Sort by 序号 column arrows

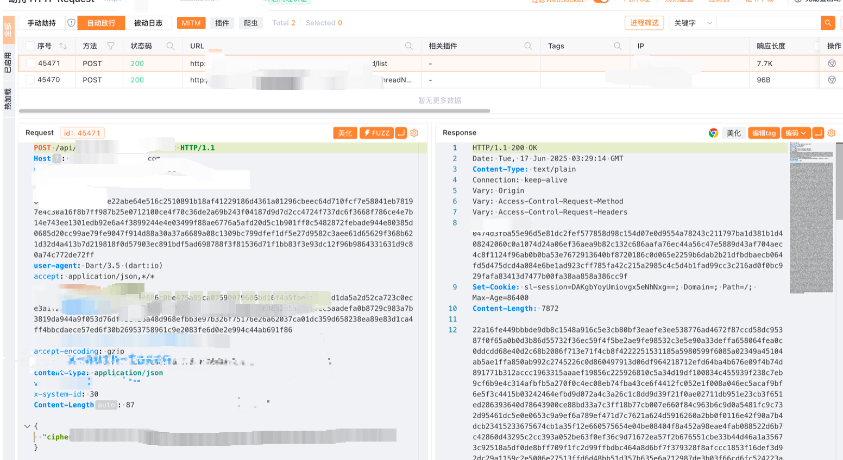tap(63, 46)
